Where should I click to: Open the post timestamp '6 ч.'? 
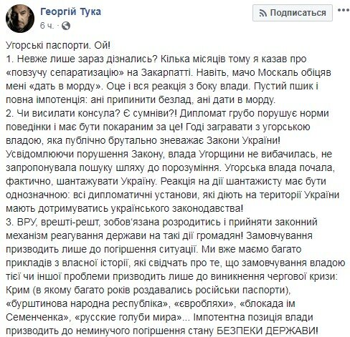47,26
